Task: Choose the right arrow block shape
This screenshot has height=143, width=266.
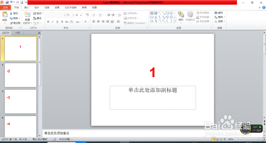Action: click(167, 17)
